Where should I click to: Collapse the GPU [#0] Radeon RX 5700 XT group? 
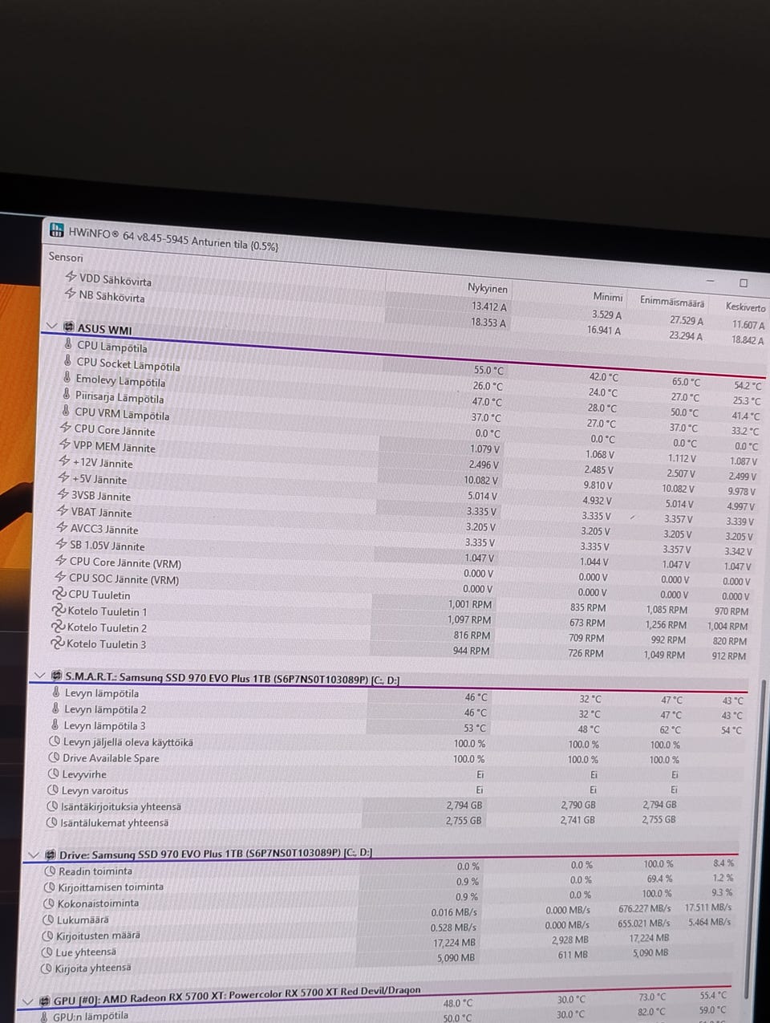point(27,1001)
